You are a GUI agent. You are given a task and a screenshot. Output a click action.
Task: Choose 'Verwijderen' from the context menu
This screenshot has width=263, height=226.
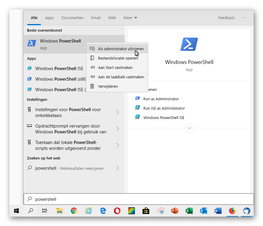(x=117, y=86)
